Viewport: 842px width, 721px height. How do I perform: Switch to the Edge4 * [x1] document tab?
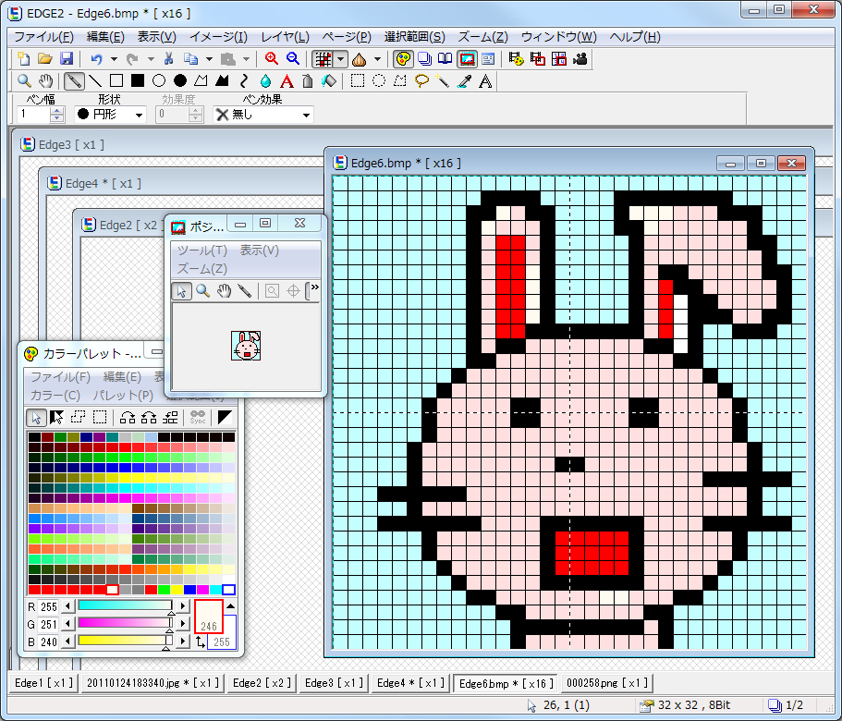point(410,683)
